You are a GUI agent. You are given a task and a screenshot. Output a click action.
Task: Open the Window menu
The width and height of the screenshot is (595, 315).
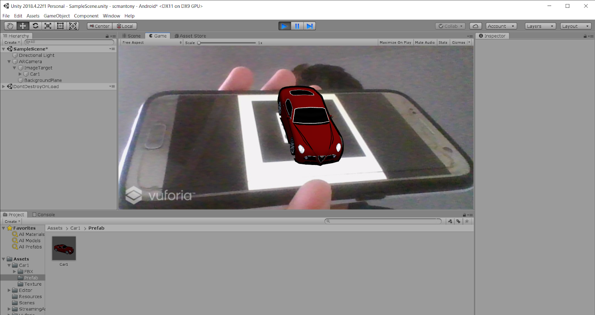pos(112,16)
